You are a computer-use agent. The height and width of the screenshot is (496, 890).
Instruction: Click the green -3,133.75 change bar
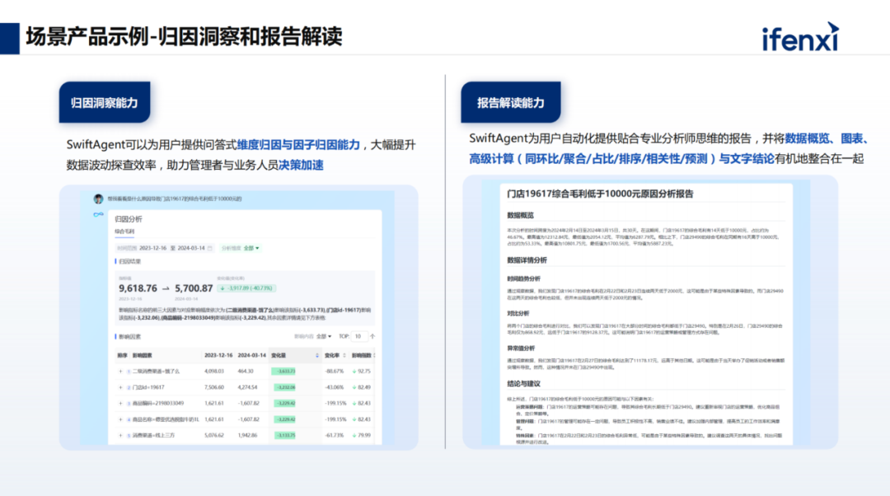tap(283, 435)
